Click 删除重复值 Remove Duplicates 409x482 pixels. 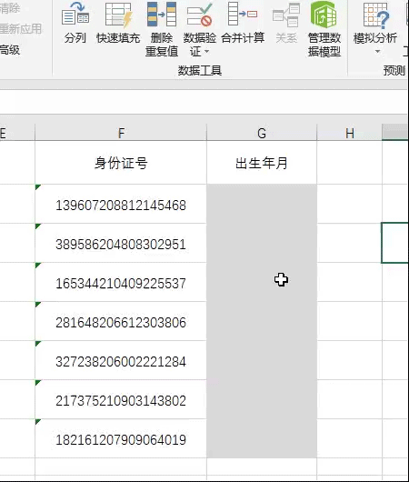[162, 29]
